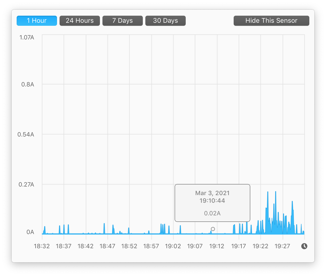Click the 18:47 time axis label
This screenshot has width=326, height=276.
107,246
